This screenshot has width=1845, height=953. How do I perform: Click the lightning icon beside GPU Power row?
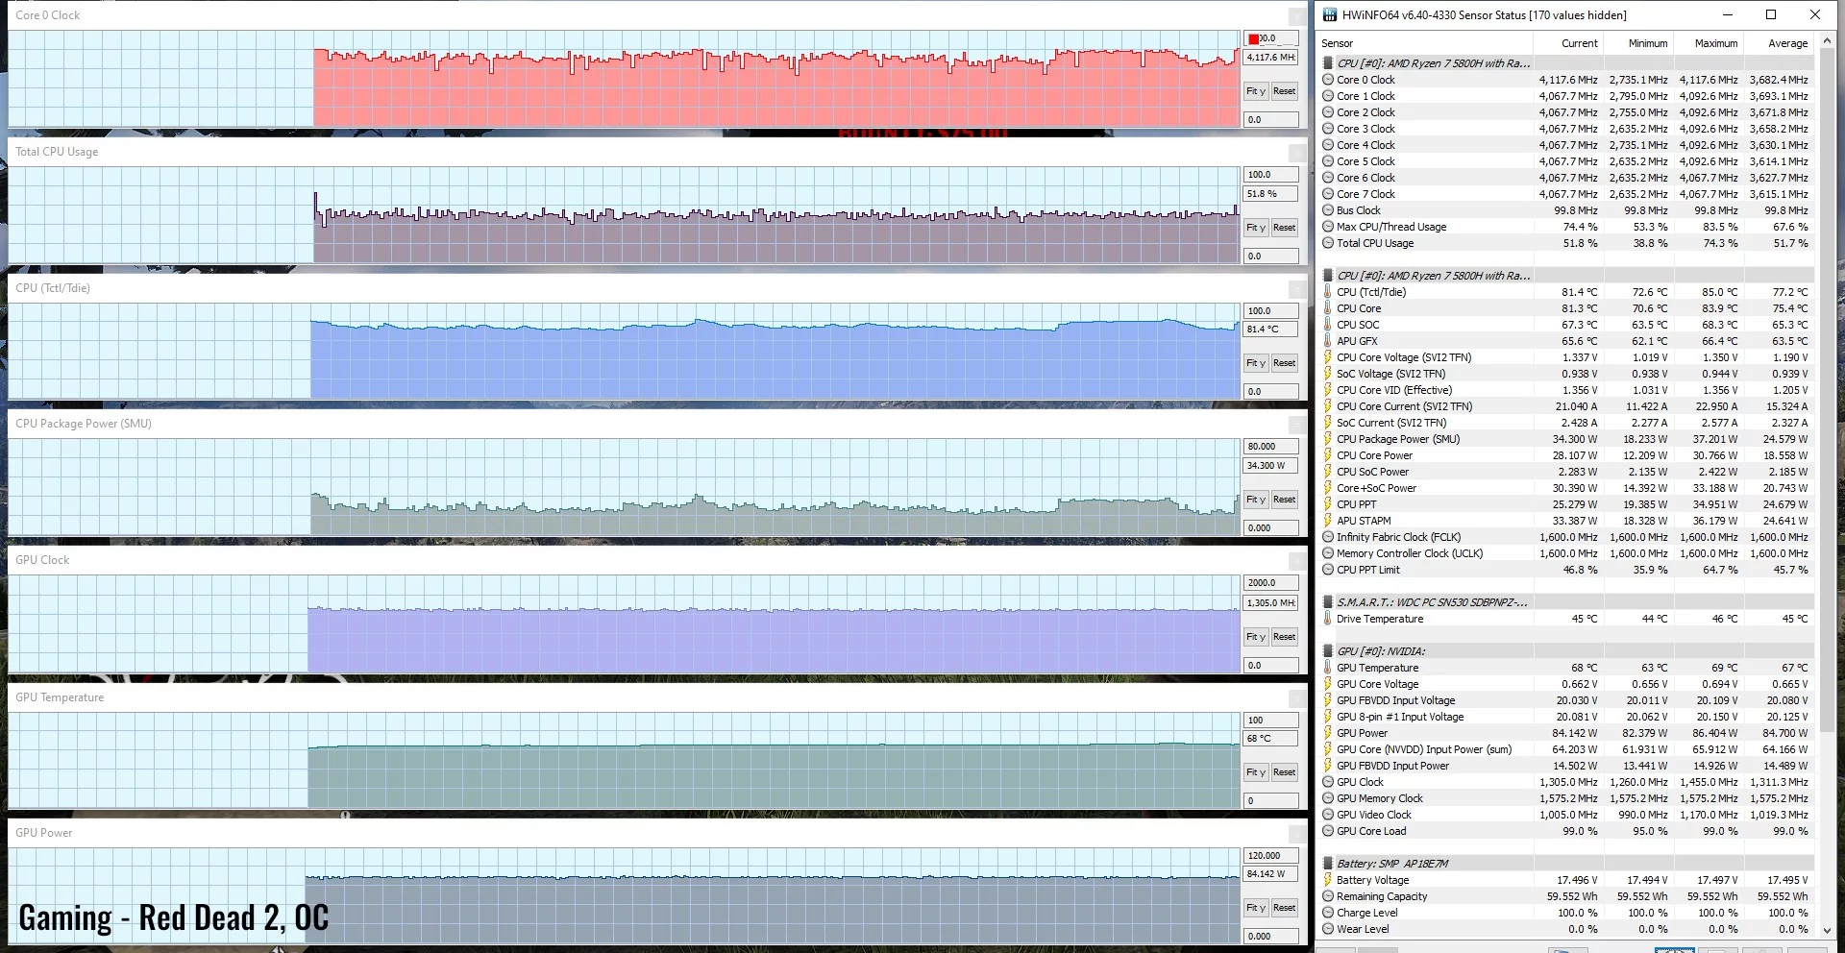(x=1328, y=733)
